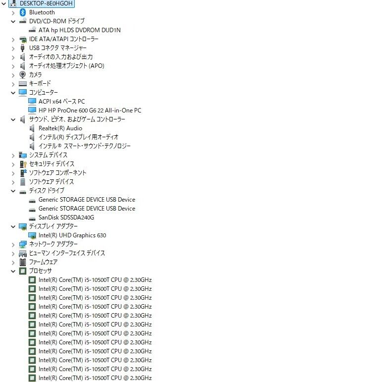Screen dimensions: 387x382
Task: Collapse the ディスプレイ アダプター category
Action: [13, 226]
